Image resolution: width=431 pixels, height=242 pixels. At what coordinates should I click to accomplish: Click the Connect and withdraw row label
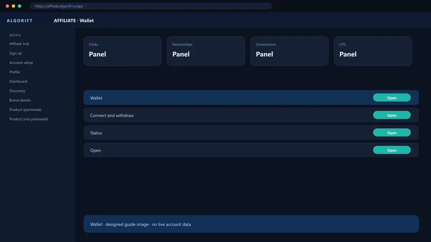pos(112,115)
